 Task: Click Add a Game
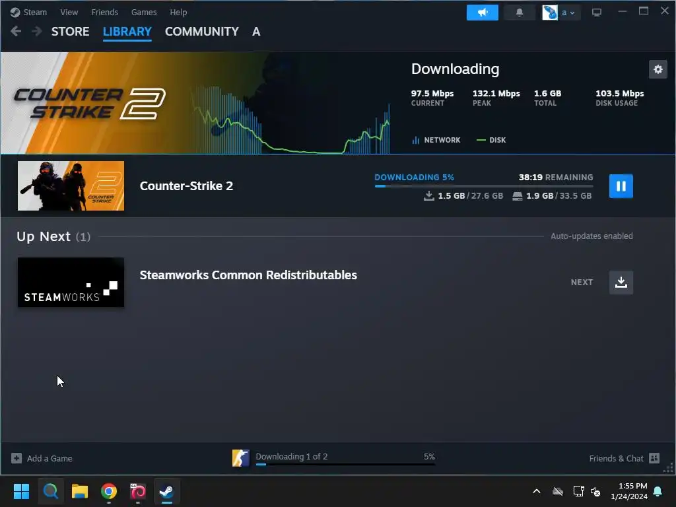coord(50,458)
